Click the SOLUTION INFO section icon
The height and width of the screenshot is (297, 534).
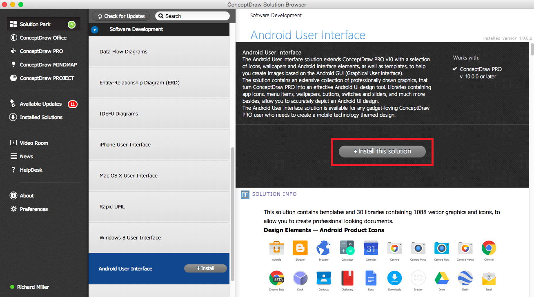click(245, 195)
